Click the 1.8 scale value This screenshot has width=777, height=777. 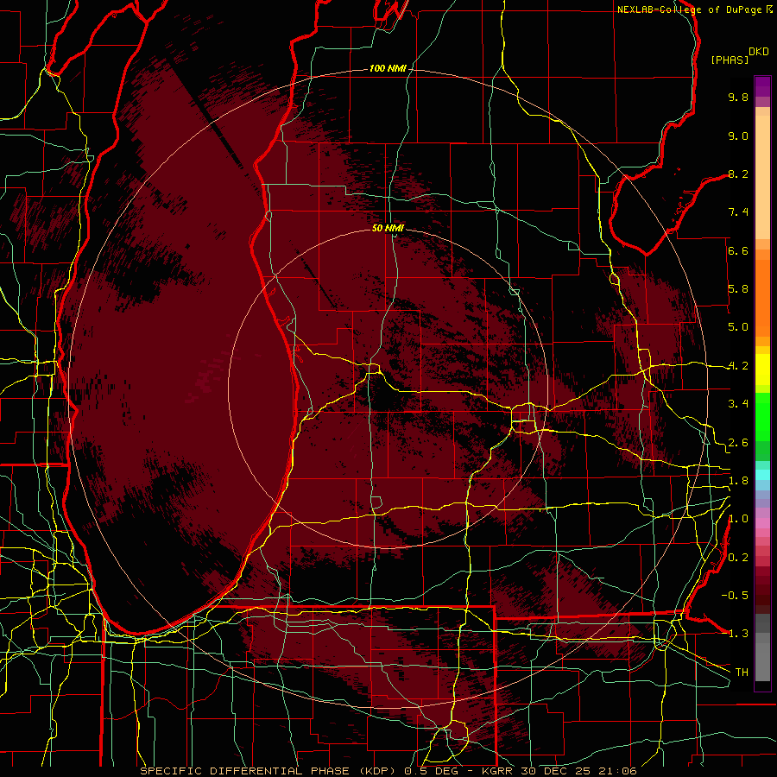tap(738, 481)
